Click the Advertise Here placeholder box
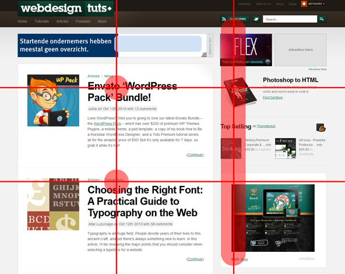Viewport: 345px width, 274px height. coord(301,50)
